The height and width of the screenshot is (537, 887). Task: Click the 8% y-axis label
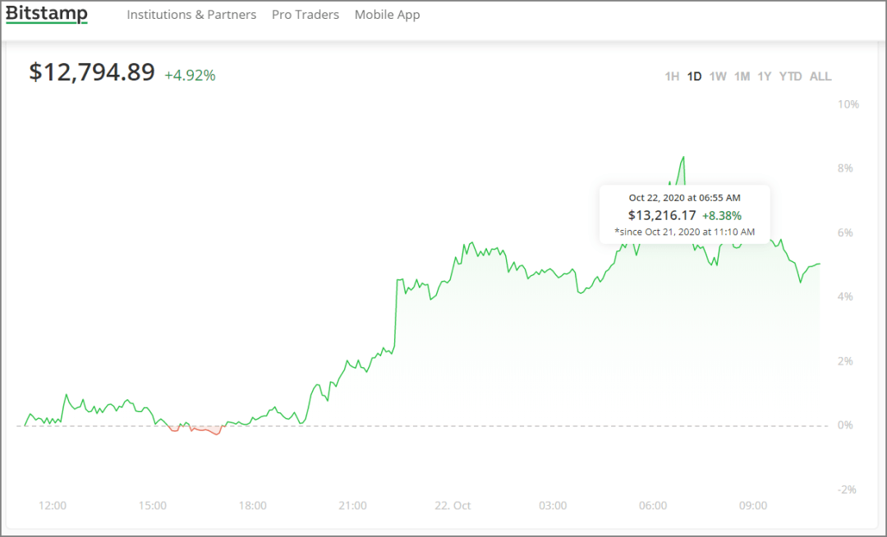pos(845,168)
